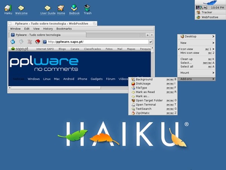Image resolution: width=226 pixels, height=170 pixels.
Task: Choose Open Target Folder add-on
Action: [x=153, y=100]
